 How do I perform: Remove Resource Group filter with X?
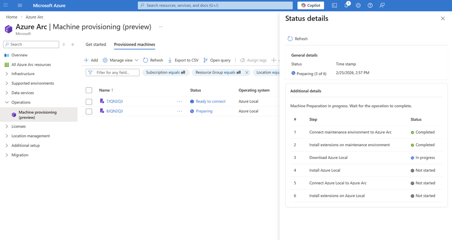(247, 72)
